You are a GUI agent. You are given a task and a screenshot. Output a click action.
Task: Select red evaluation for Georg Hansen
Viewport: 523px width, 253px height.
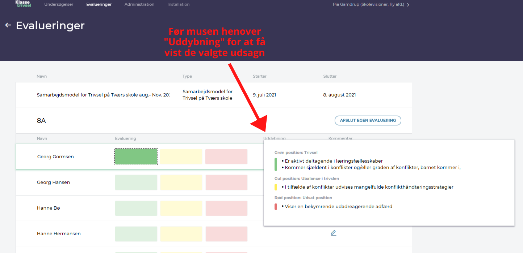pyautogui.click(x=226, y=183)
